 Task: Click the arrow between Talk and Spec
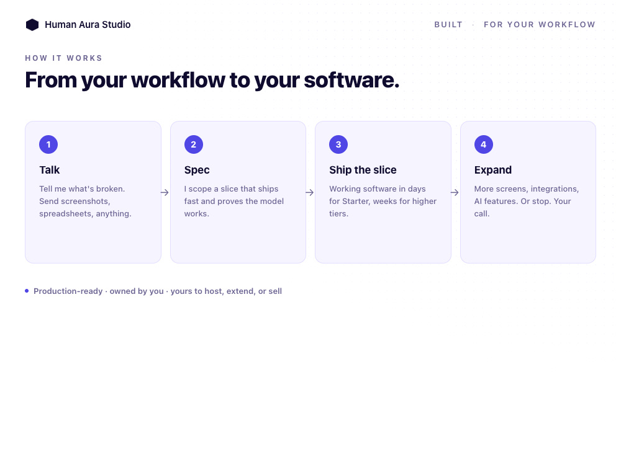[165, 193]
